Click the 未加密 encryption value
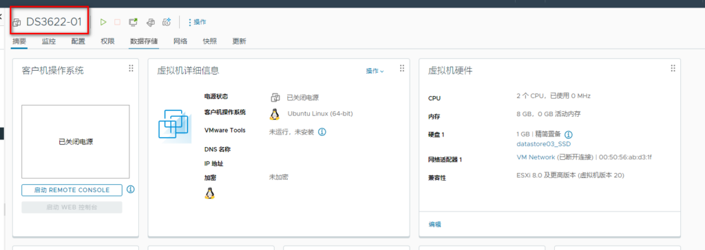The width and height of the screenshot is (705, 250). (x=279, y=177)
